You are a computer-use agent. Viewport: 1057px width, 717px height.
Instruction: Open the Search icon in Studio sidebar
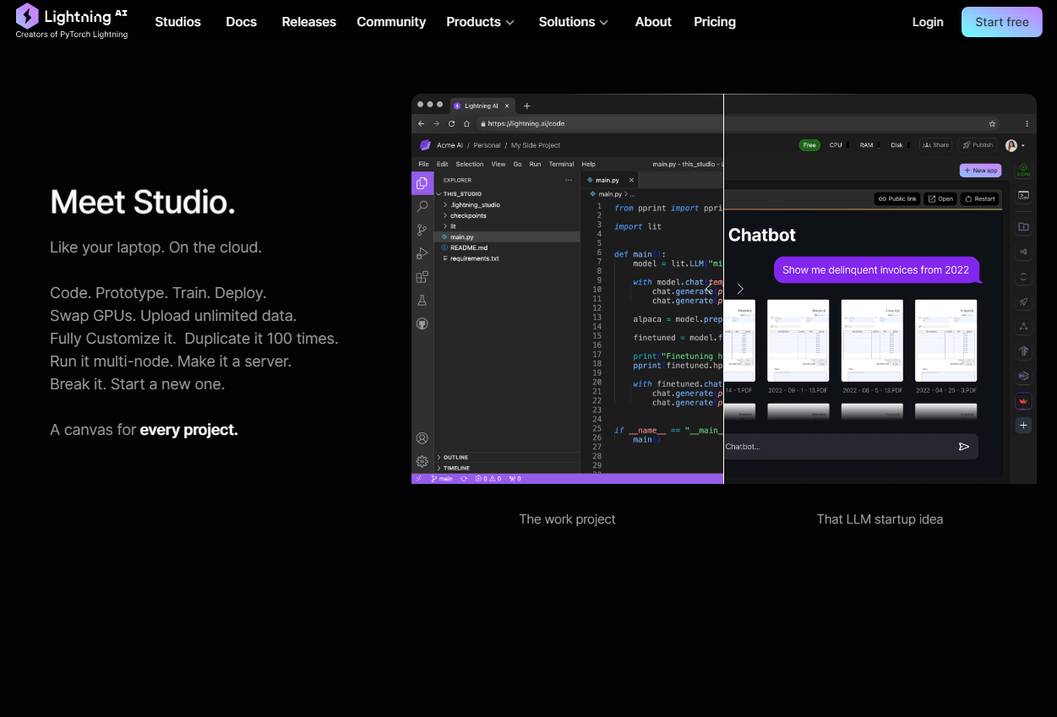coord(422,206)
